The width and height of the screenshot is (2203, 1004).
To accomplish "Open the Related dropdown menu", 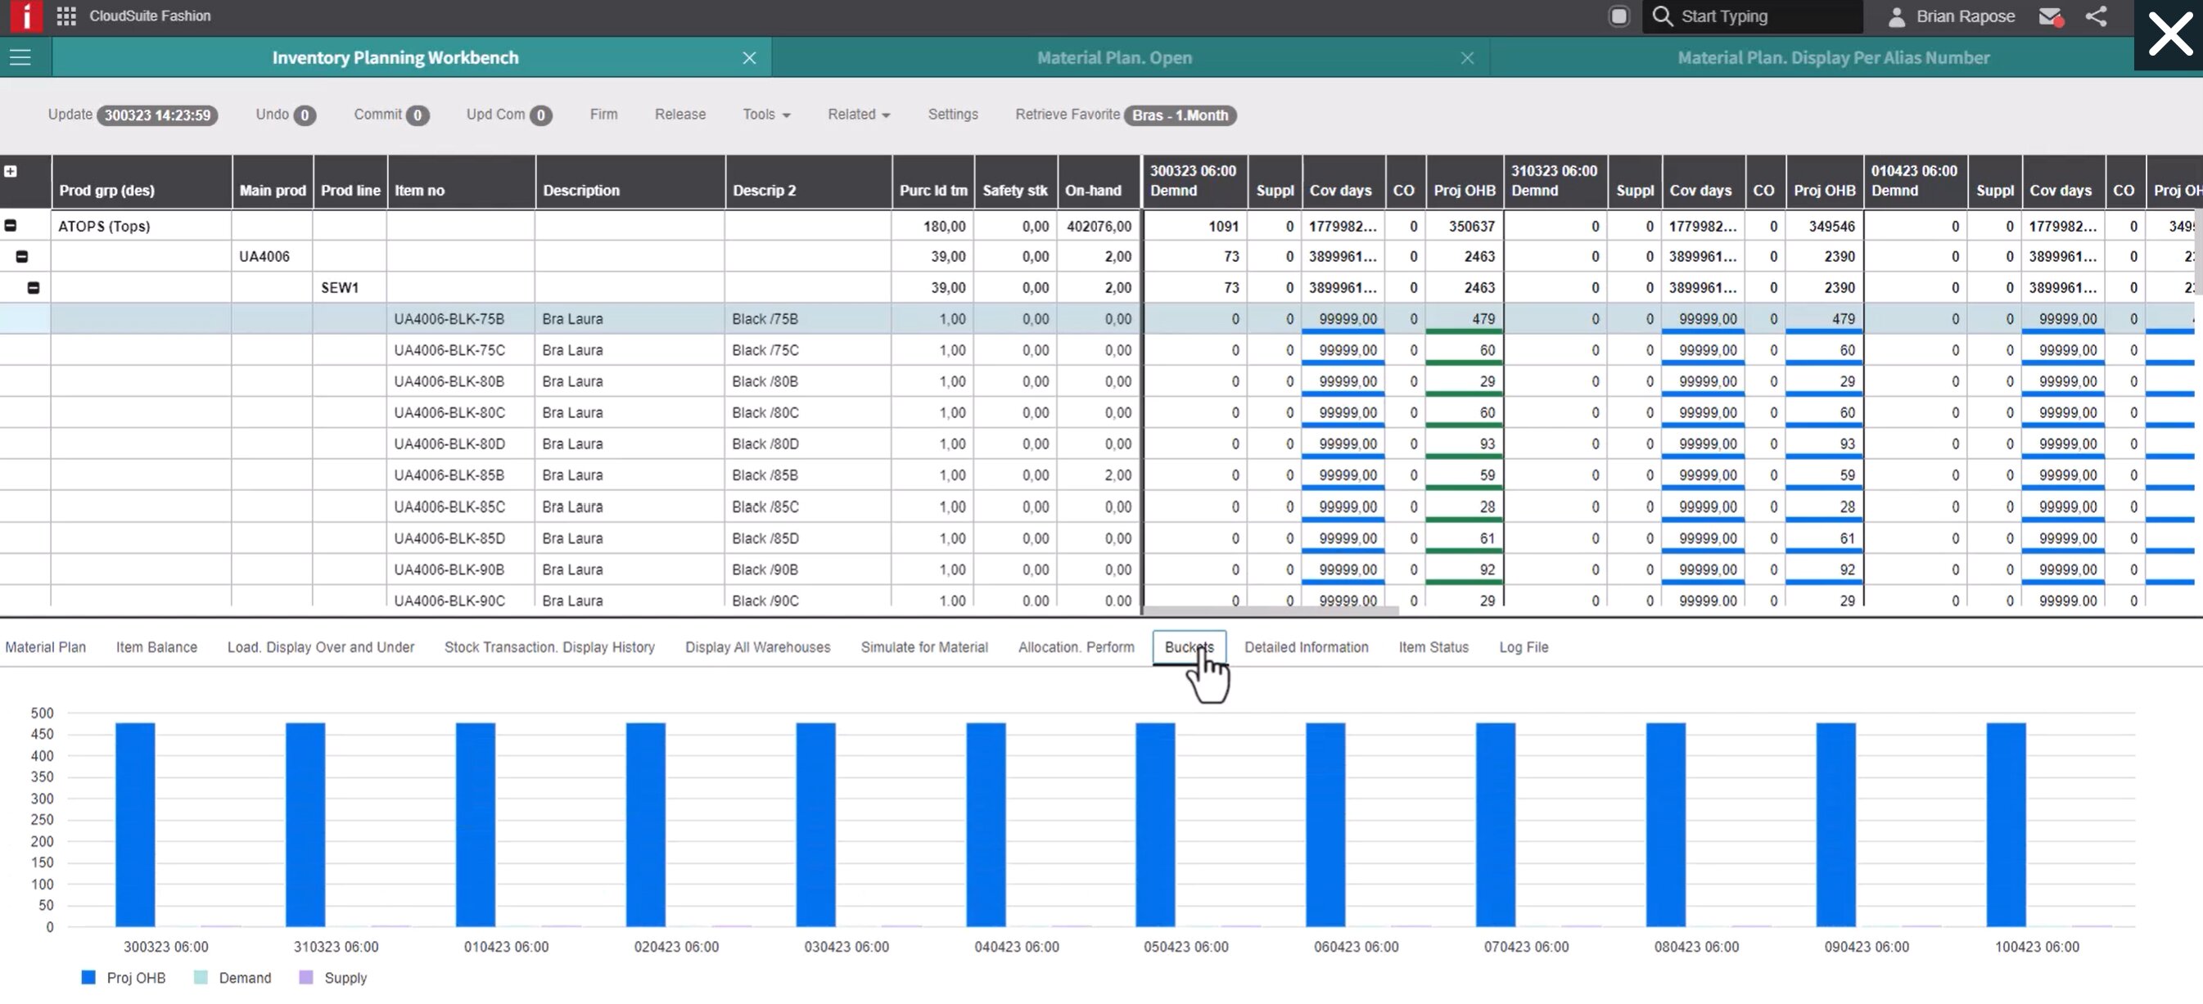I will click(859, 115).
